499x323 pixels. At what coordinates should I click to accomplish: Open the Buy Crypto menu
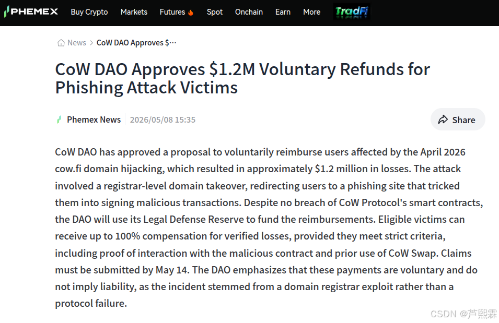89,12
